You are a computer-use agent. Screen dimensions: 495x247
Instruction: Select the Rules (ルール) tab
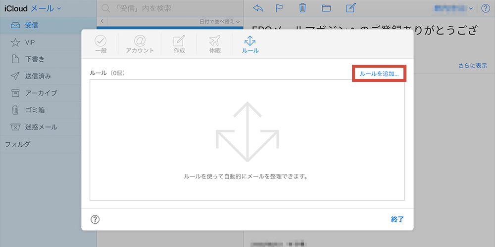pyautogui.click(x=250, y=44)
